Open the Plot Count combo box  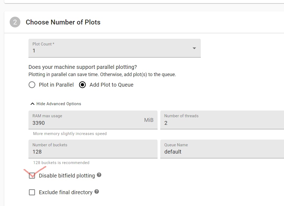pyautogui.click(x=114, y=48)
